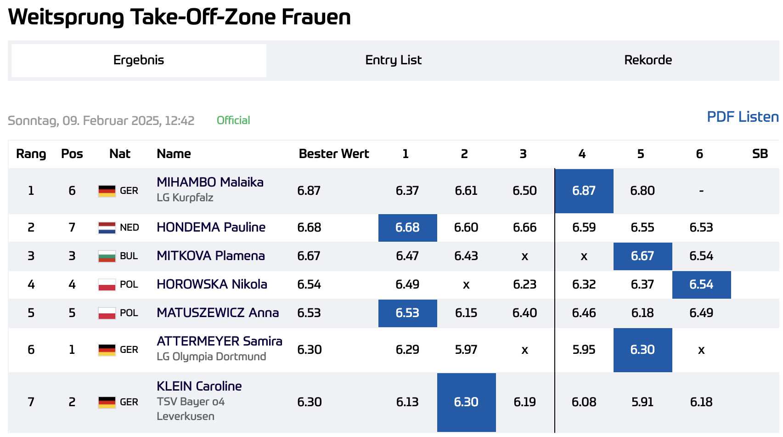The height and width of the screenshot is (437, 783).
Task: Click the MATUSZEWICZ Anna name link
Action: pos(218,312)
